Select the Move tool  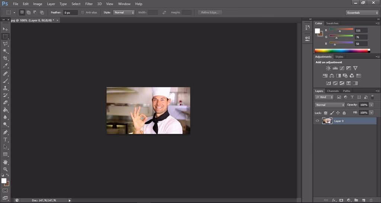coord(6,29)
